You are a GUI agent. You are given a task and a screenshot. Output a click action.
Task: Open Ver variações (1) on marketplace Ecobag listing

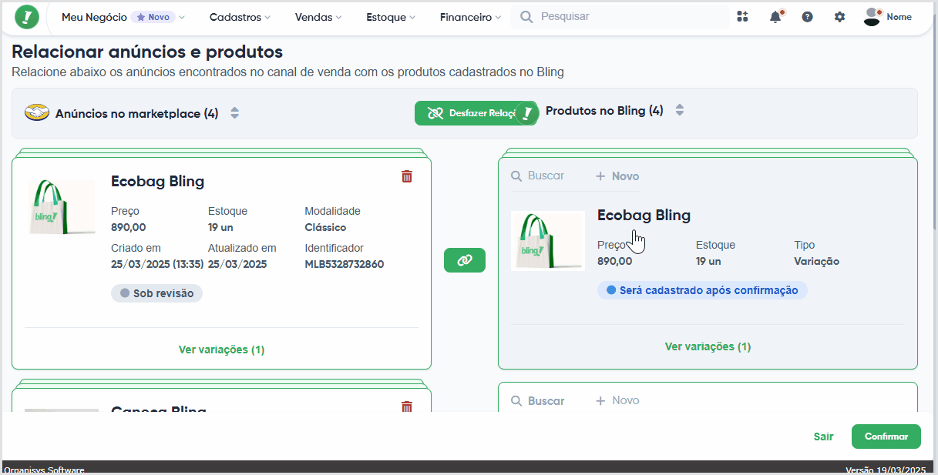221,350
